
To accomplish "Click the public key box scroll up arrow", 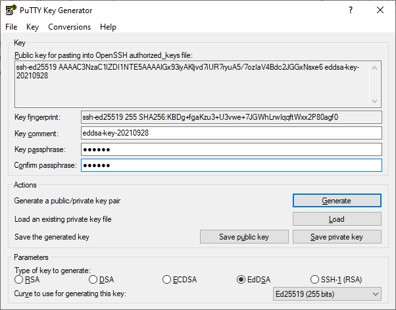I will [x=375, y=68].
